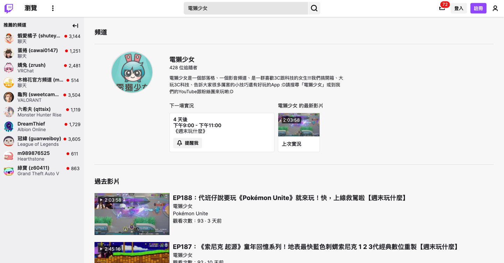Click the Twitch logo to go home
This screenshot has width=504, height=263.
click(x=8, y=8)
